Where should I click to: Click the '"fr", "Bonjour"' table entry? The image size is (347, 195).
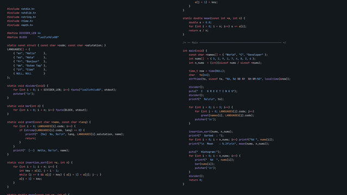[x=30, y=61]
